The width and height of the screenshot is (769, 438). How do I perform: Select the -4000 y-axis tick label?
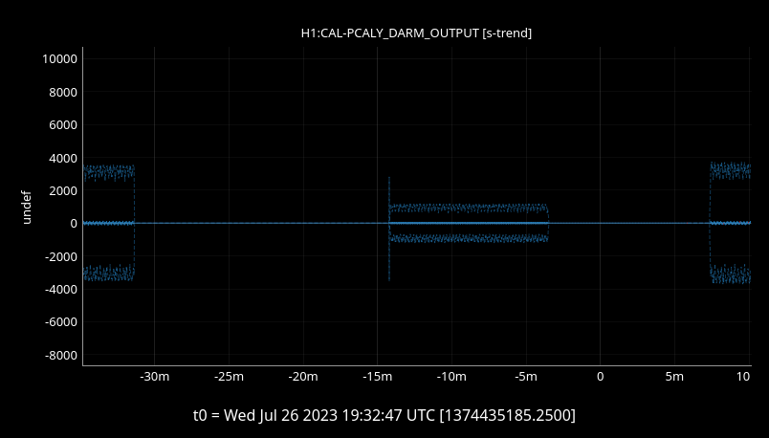[x=59, y=290]
